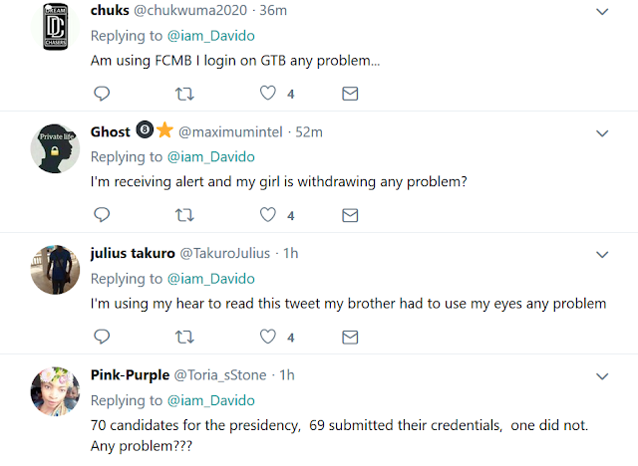Open @iam_Davido link in chuks' reply
Viewport: 638px width, 466px height.
click(x=213, y=36)
